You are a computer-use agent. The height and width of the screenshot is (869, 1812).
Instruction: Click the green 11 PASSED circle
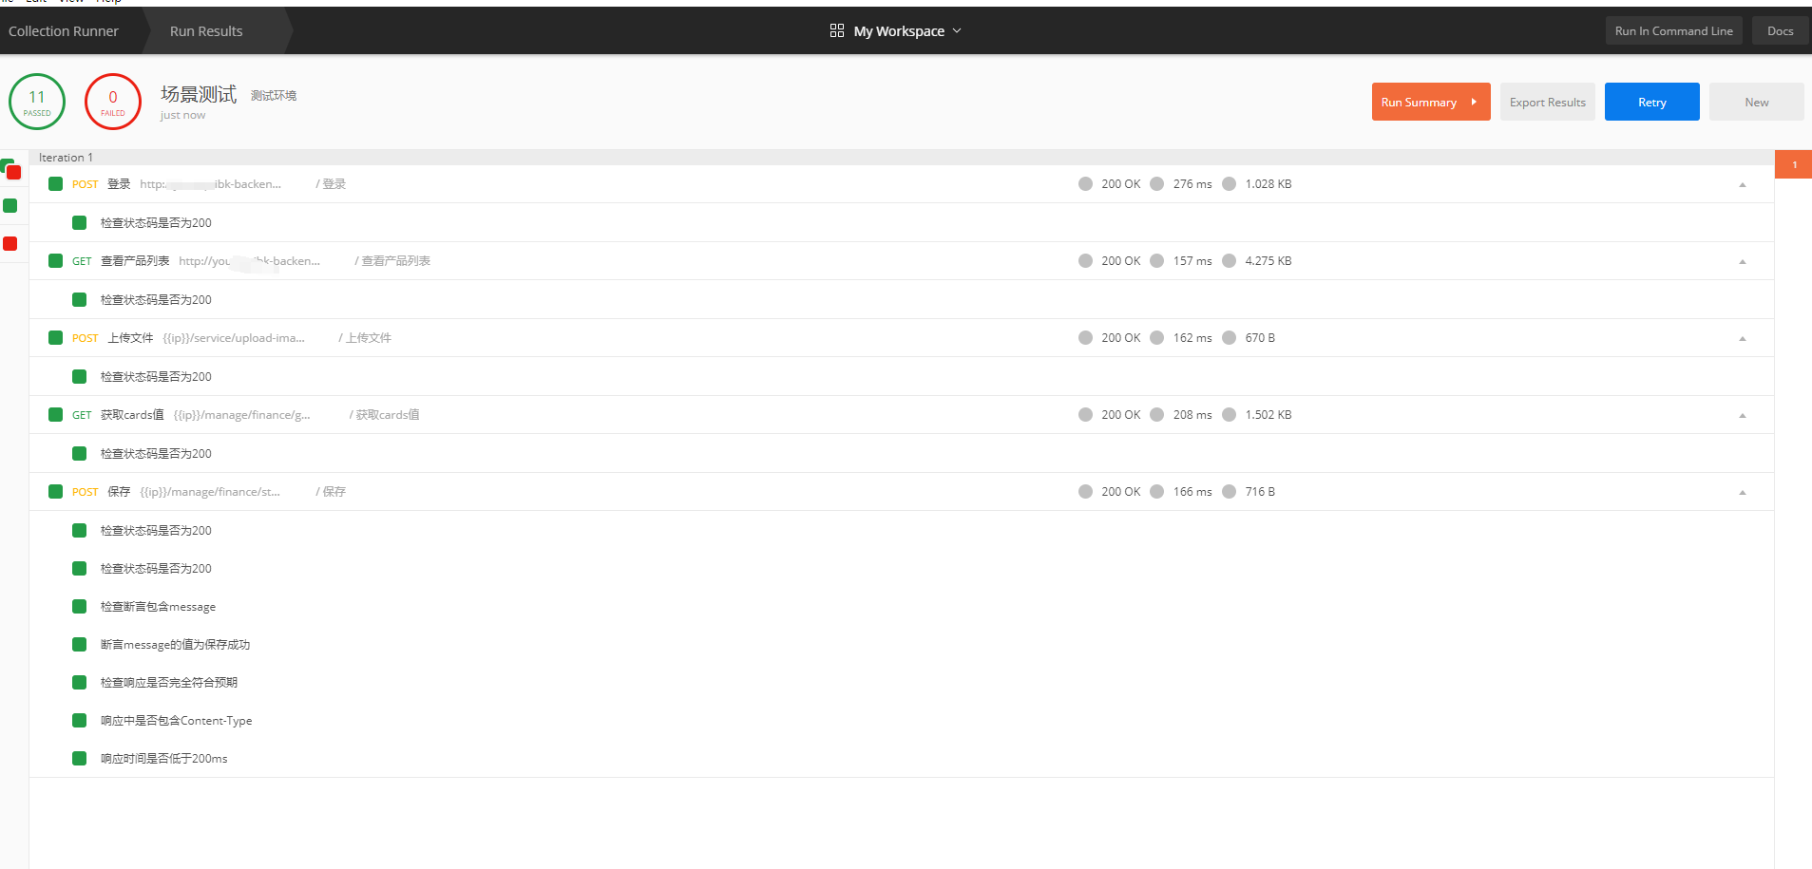37,101
